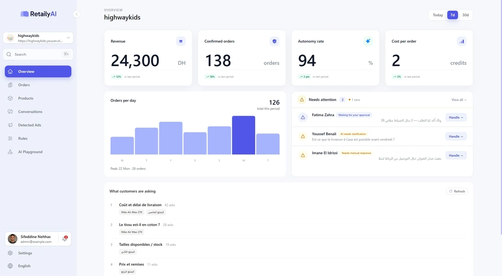Click the AI needs clarification badge
The width and height of the screenshot is (502, 276).
point(353,134)
